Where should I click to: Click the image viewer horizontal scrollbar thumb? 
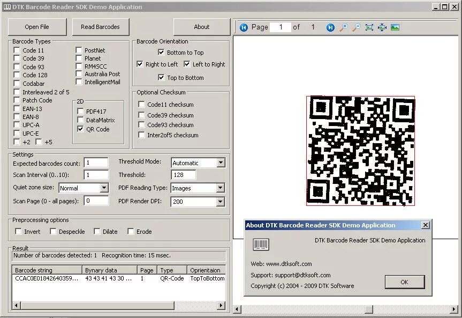click(x=369, y=309)
